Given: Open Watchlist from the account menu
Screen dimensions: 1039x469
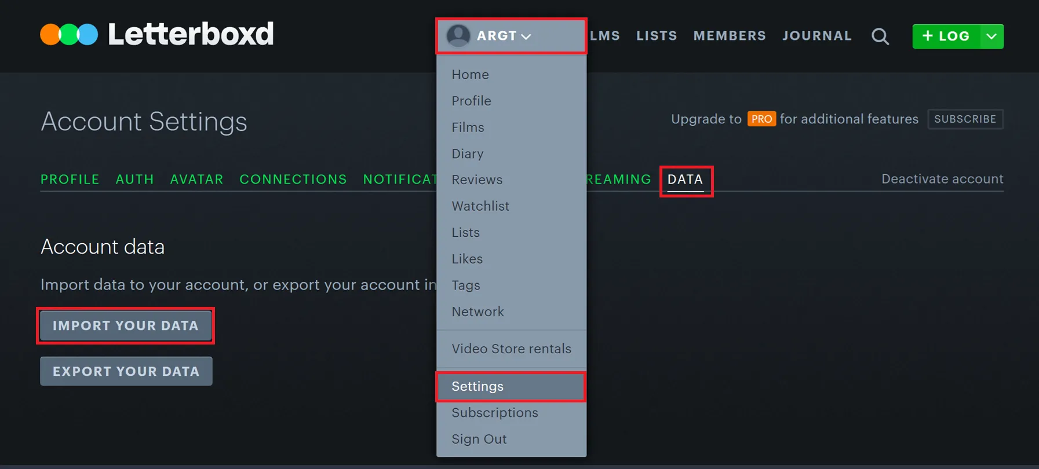Looking at the screenshot, I should pos(480,206).
